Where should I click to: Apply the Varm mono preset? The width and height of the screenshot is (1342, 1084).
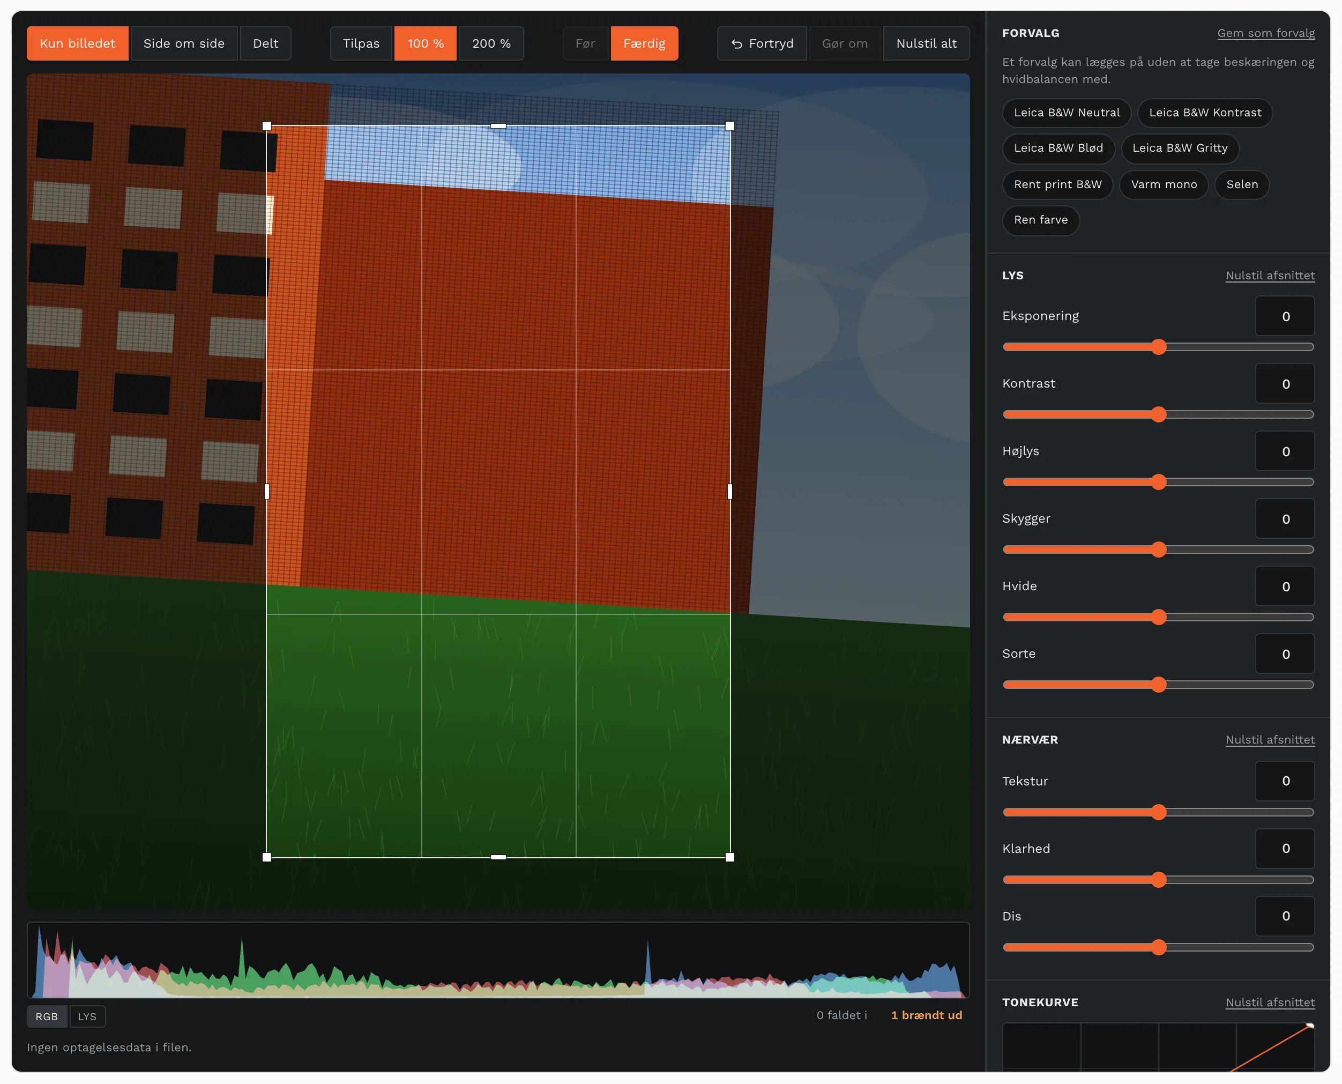(1164, 185)
